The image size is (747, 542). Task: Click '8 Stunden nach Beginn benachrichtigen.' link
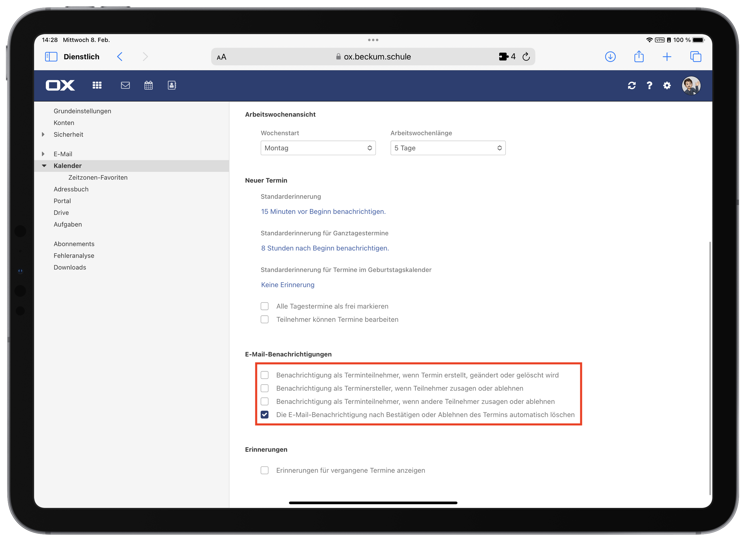click(x=325, y=248)
